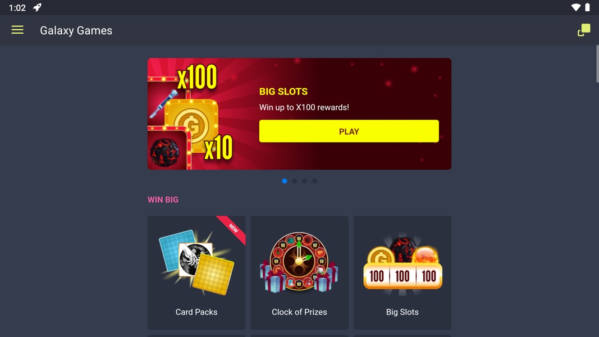
Task: Click the WIN BIG section heading
Action: point(163,200)
